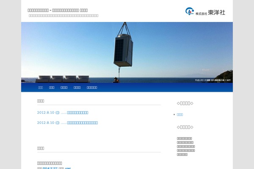
Task: Go to the fourth blue navigation bar item
Action: [x=77, y=87]
